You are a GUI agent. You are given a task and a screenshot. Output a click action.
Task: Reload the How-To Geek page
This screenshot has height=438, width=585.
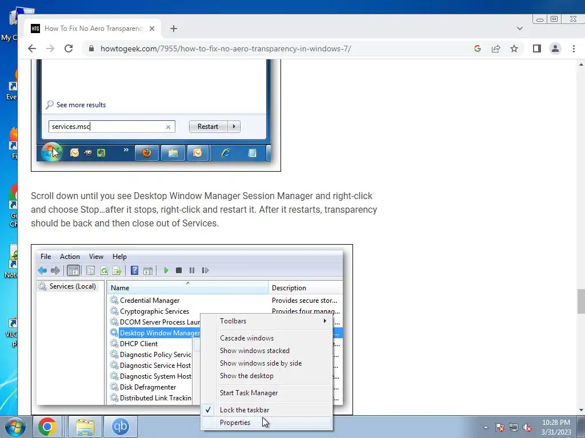(x=69, y=48)
